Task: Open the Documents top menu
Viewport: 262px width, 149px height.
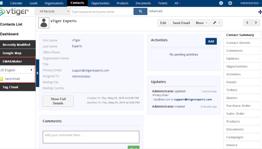Action: tap(143, 3)
